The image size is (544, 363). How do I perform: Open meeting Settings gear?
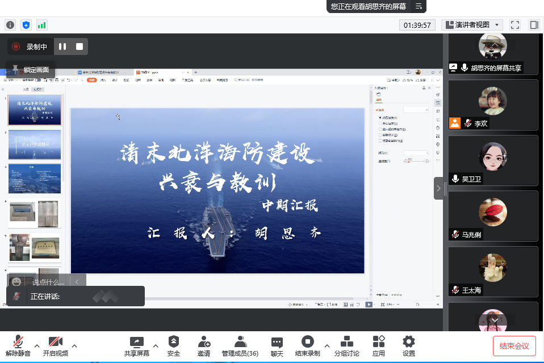tap(408, 342)
